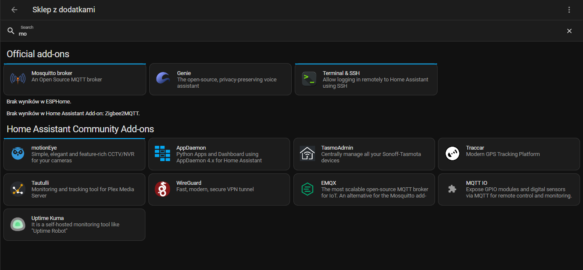Go back using the arrow icon
This screenshot has width=583, height=270.
pyautogui.click(x=14, y=10)
